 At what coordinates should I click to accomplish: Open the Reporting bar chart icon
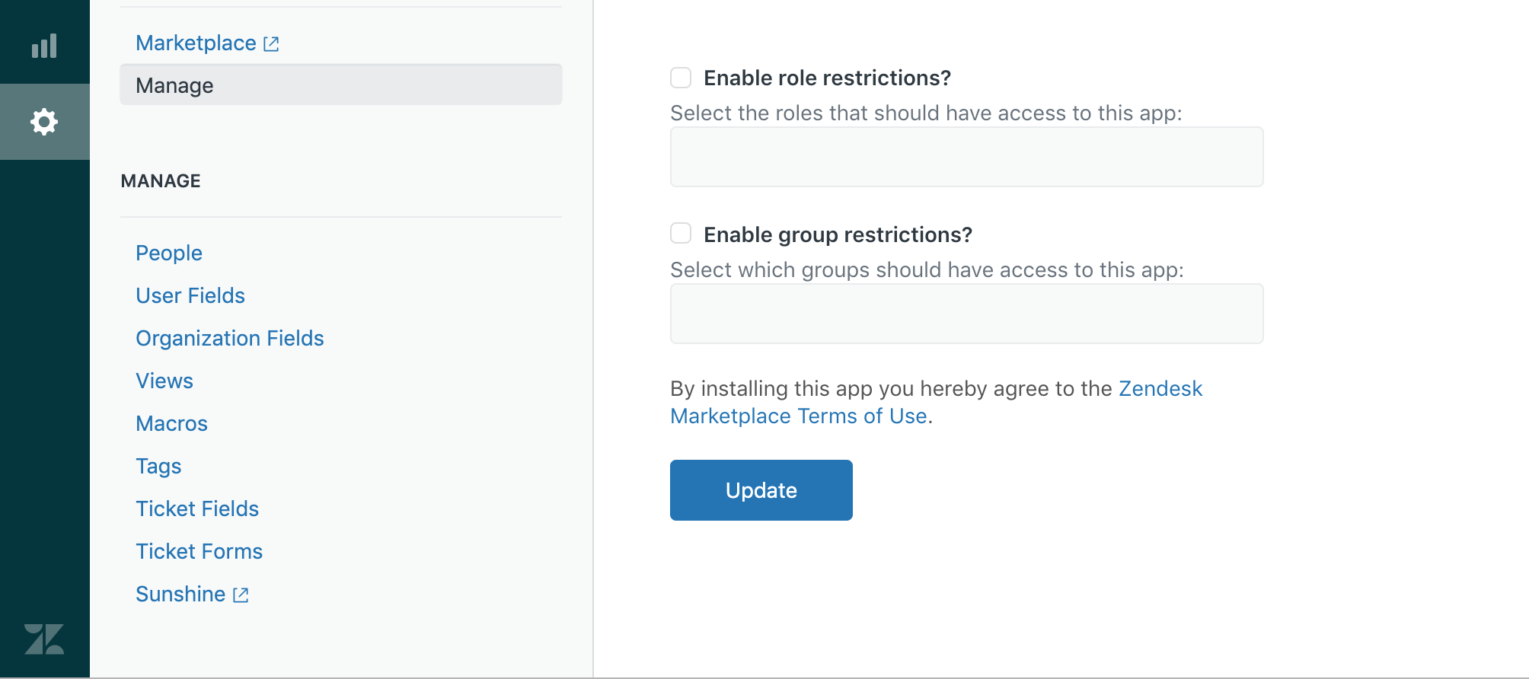click(44, 46)
